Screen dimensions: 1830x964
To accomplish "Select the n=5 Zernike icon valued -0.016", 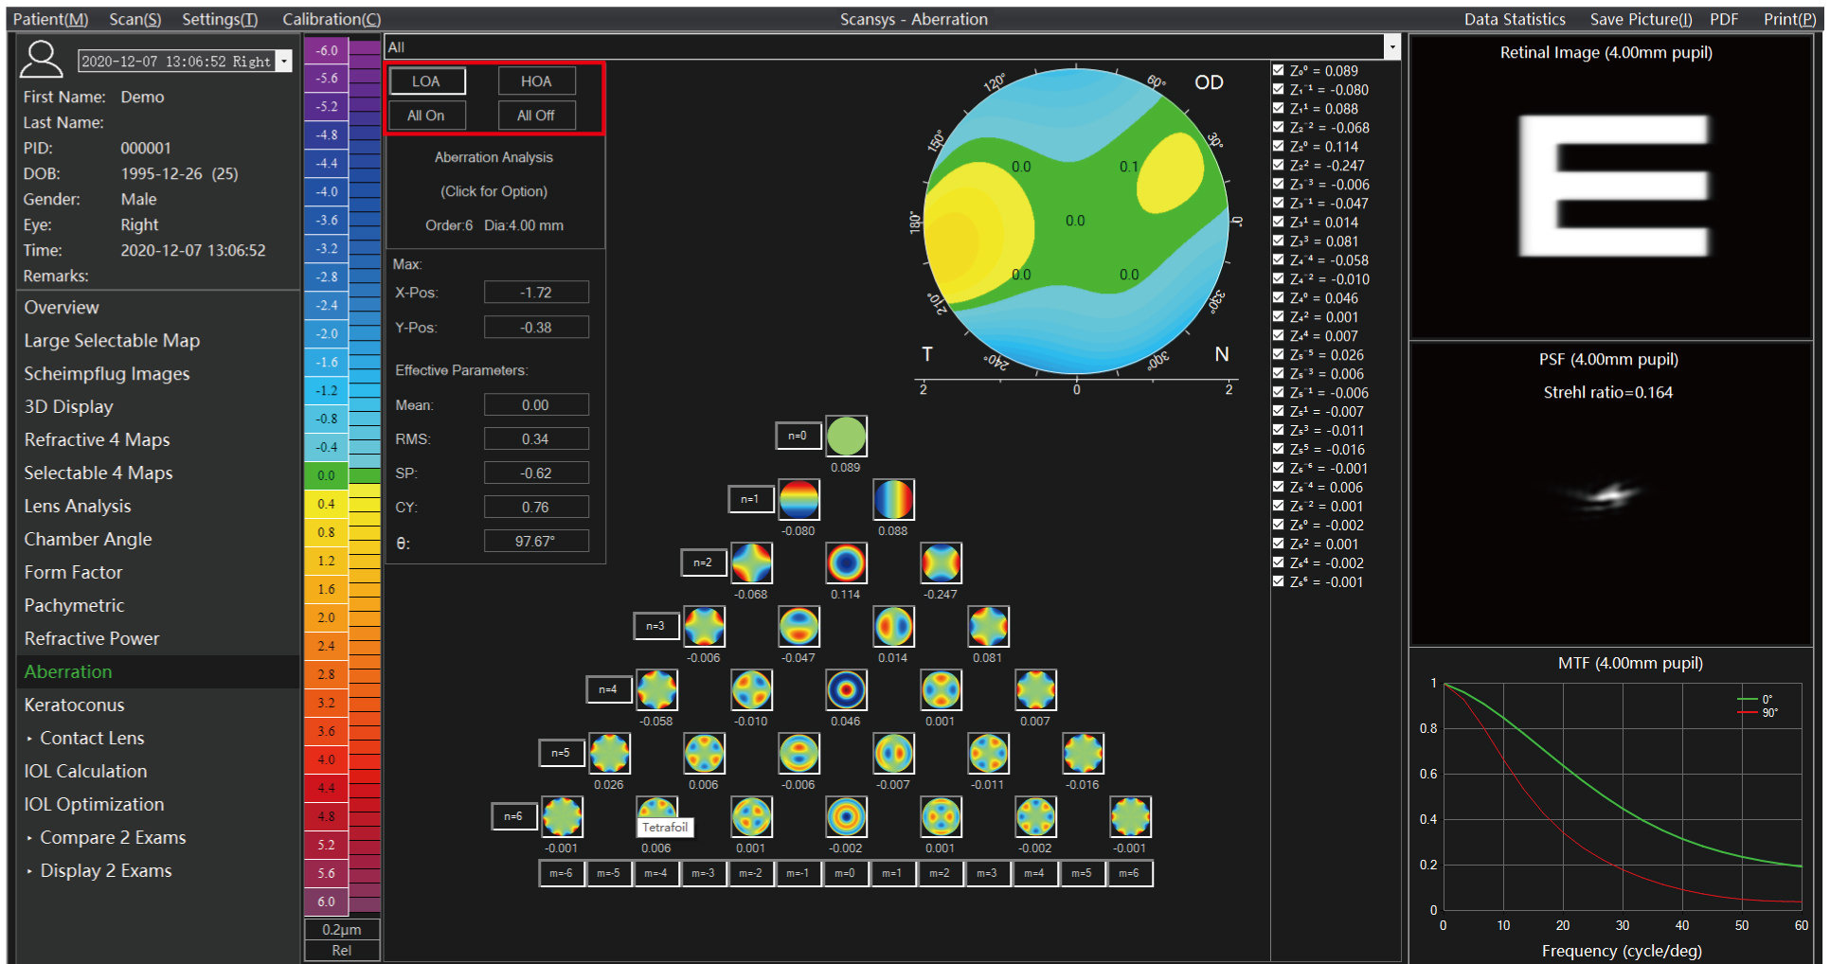I will point(1083,753).
